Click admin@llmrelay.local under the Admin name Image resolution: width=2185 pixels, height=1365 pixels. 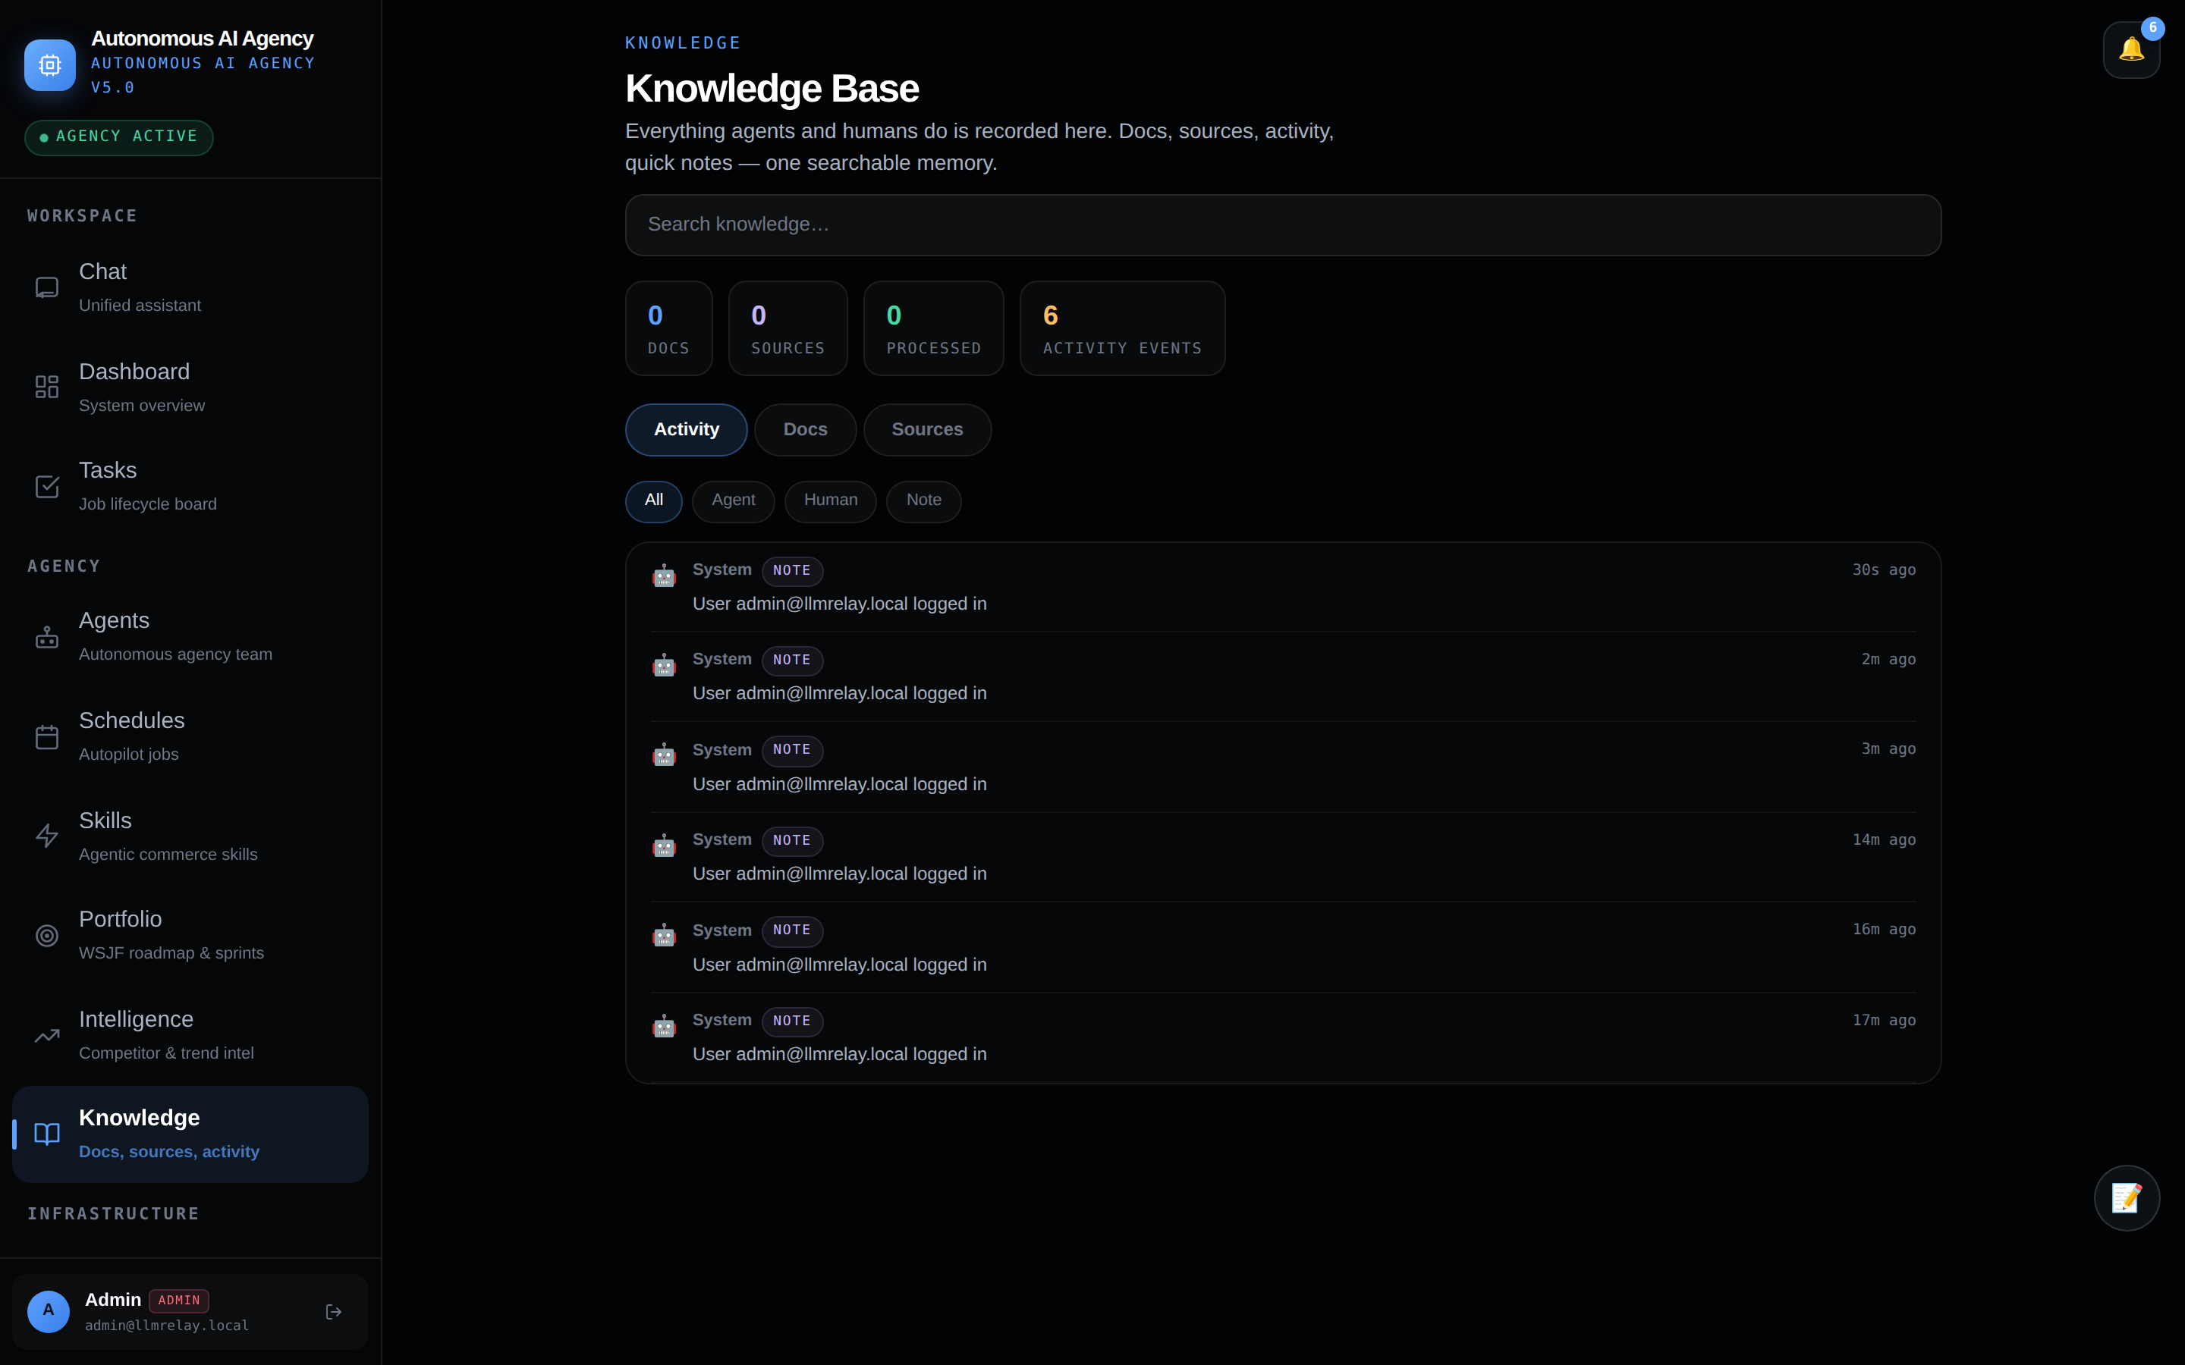(x=167, y=1326)
